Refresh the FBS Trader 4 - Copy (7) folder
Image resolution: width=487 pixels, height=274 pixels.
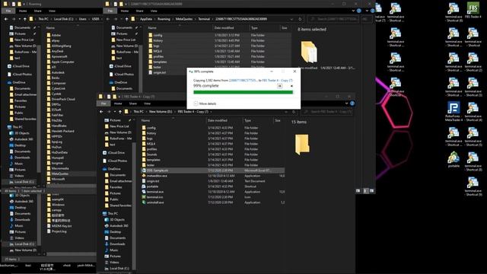(294, 112)
